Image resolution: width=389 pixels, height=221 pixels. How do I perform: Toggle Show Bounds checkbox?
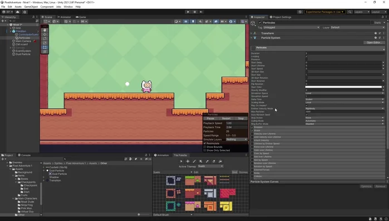click(x=205, y=147)
